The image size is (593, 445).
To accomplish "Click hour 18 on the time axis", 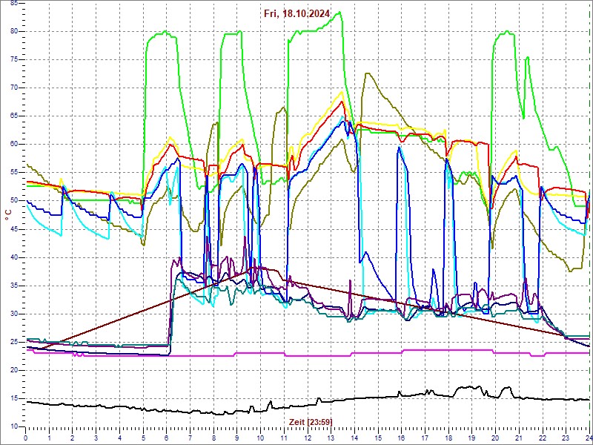I will 448,438.
